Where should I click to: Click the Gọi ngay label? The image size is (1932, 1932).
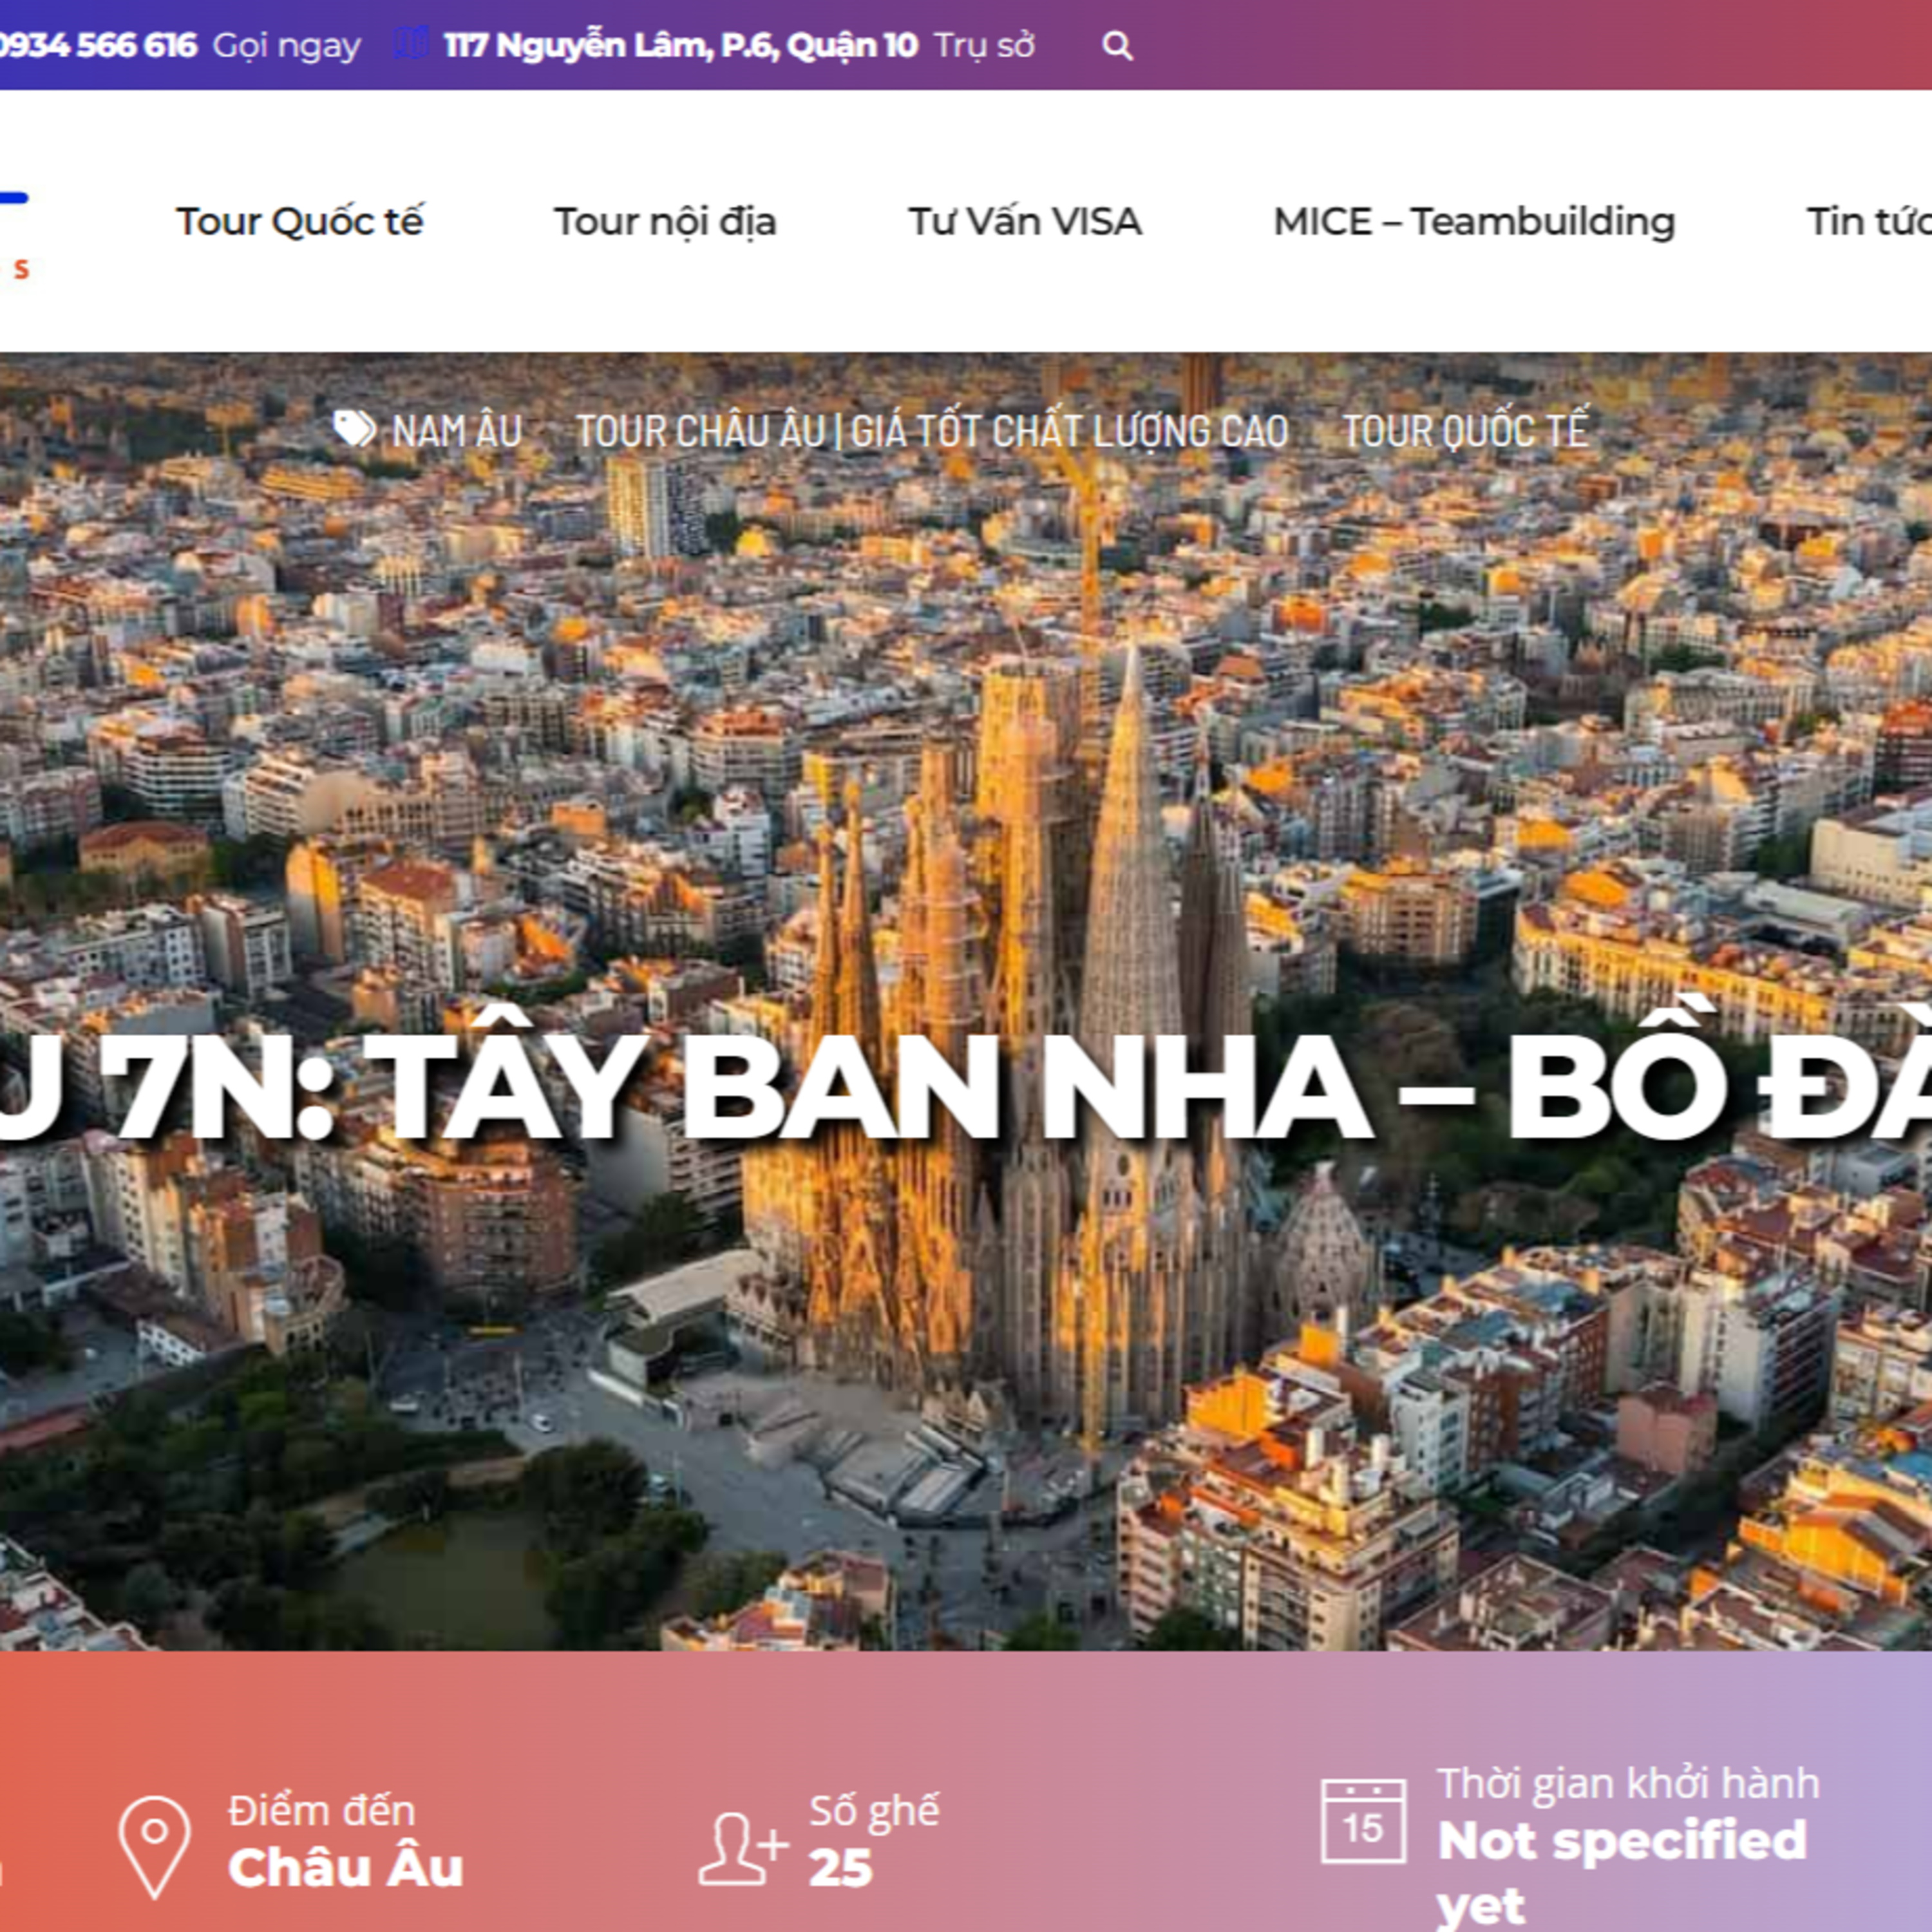[287, 46]
